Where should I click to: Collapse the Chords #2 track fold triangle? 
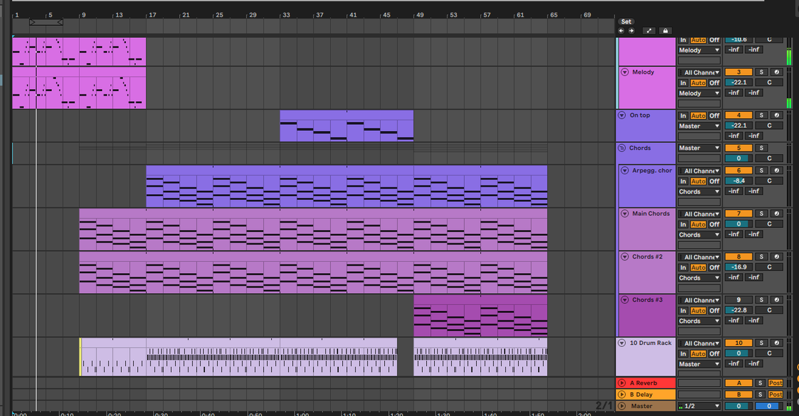pos(625,257)
